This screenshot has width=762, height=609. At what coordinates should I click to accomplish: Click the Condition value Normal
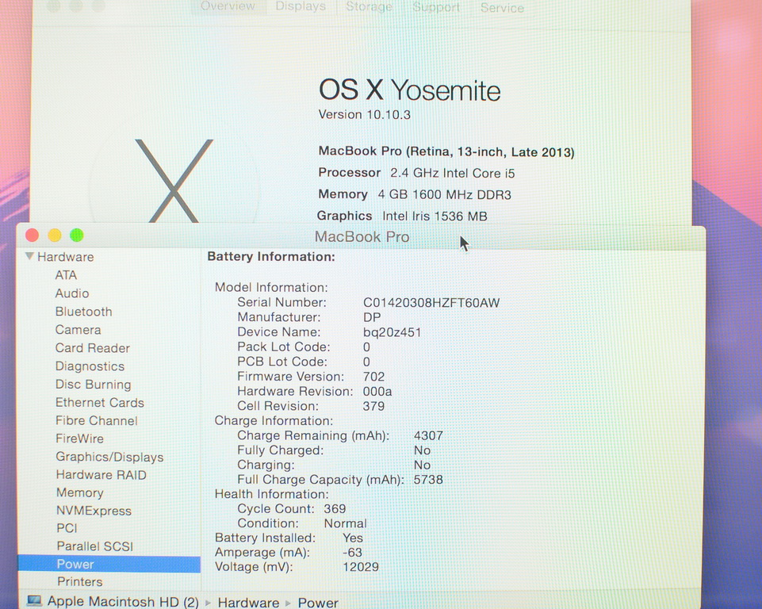pyautogui.click(x=346, y=523)
